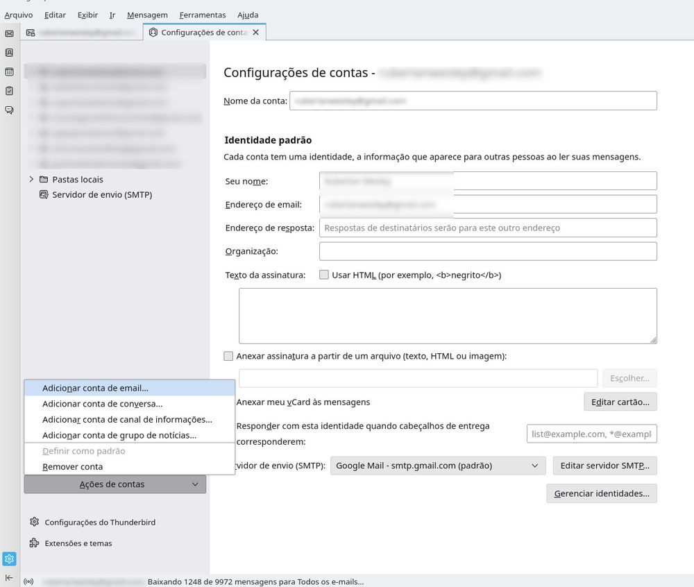Open the Calendar space

(9, 71)
